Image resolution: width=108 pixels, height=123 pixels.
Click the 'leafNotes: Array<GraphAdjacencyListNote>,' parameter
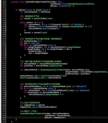72,4
